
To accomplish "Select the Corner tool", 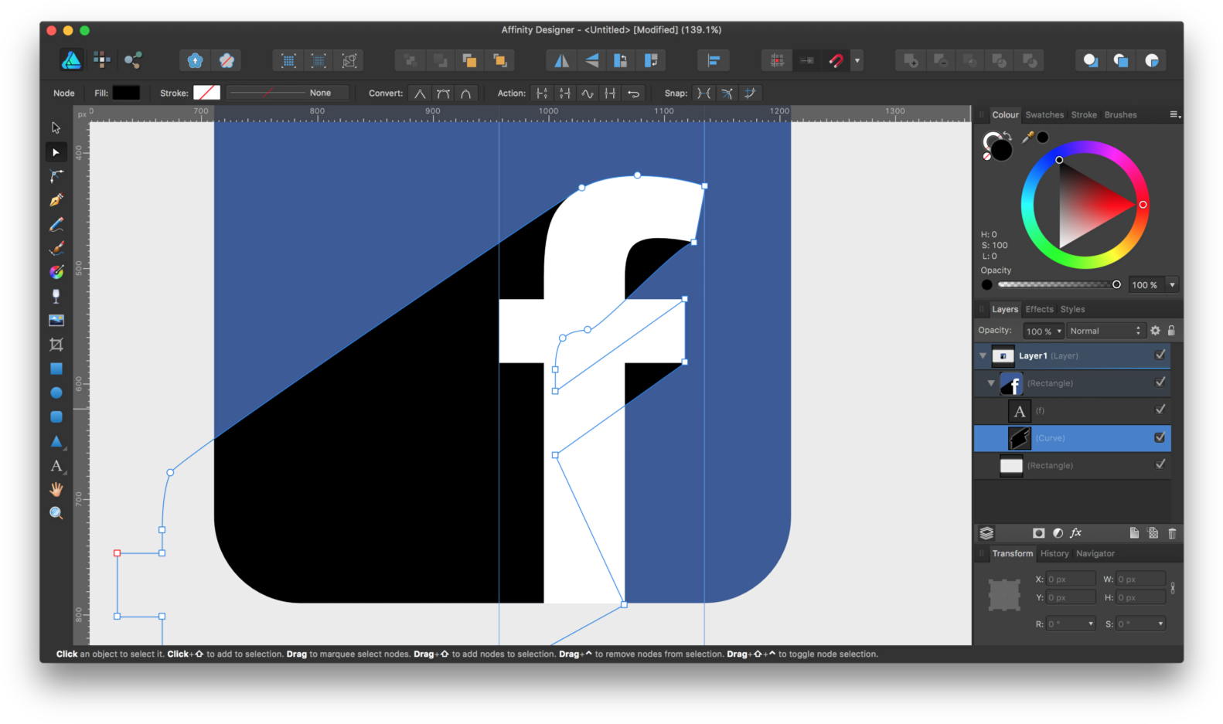I will (56, 176).
